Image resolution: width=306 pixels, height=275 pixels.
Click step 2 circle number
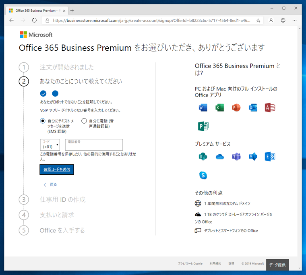point(24,81)
